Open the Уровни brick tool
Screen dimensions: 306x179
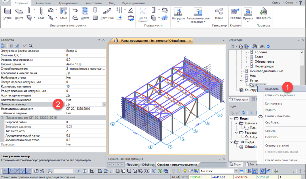click(x=235, y=14)
